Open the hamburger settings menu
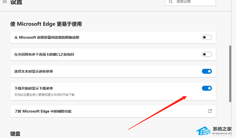 pos(5,2)
